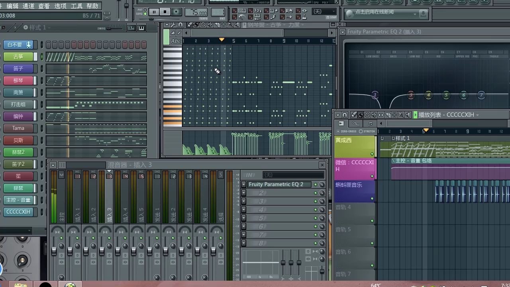Screen dimensions: 510x287
Task: Select the Tama channel button
Action: coord(18,128)
